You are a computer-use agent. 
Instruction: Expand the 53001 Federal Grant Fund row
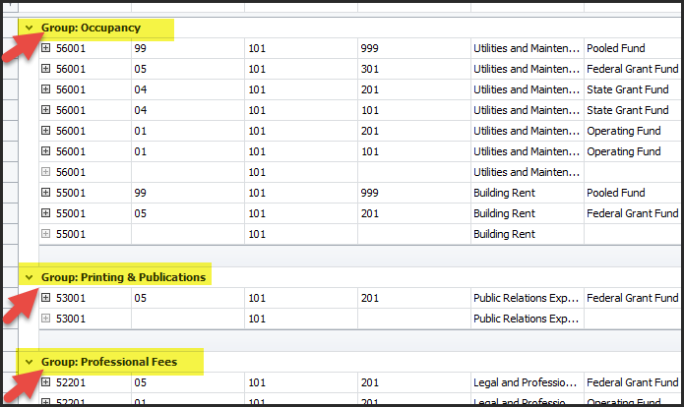pos(45,298)
